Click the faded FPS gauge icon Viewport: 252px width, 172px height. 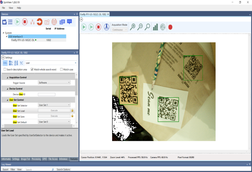(x=163, y=27)
